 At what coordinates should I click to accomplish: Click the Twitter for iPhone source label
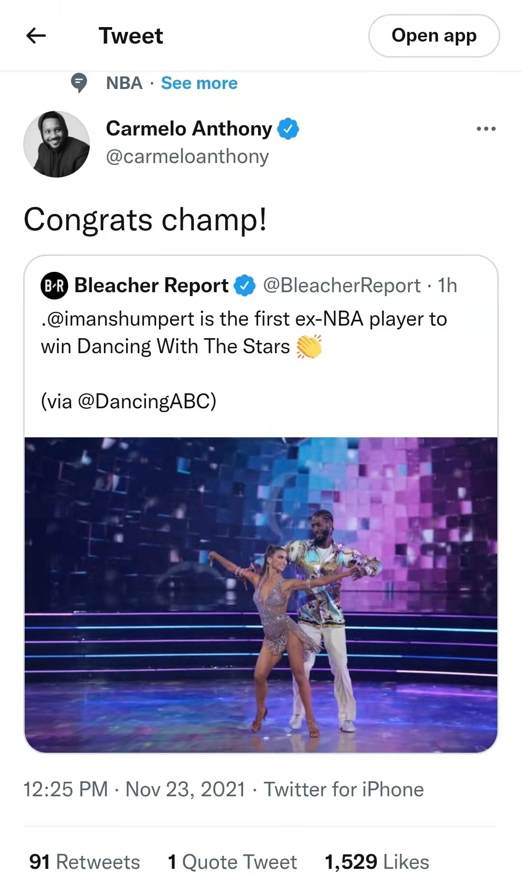click(344, 790)
